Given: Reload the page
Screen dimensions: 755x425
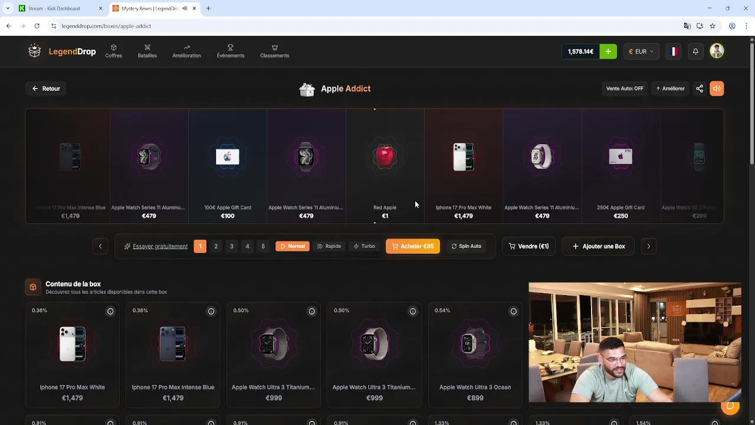Looking at the screenshot, I should click(x=37, y=26).
